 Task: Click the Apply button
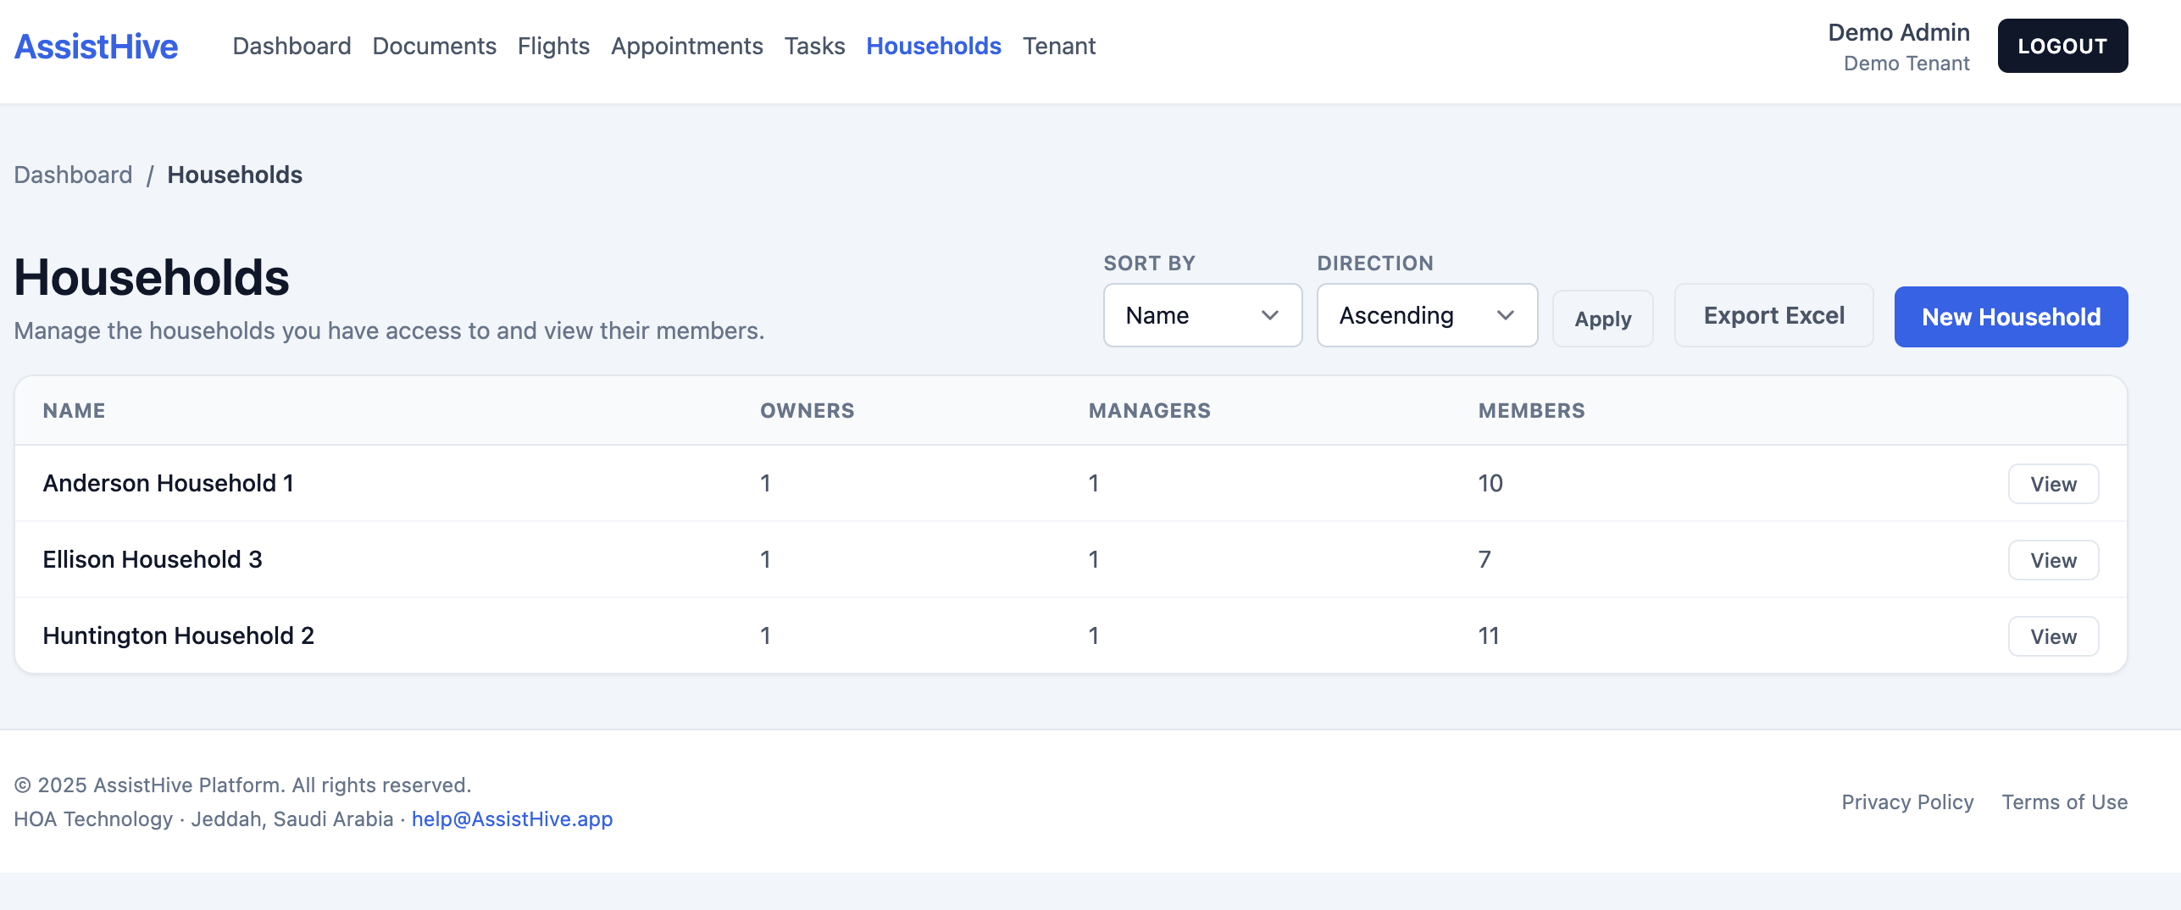coord(1601,319)
